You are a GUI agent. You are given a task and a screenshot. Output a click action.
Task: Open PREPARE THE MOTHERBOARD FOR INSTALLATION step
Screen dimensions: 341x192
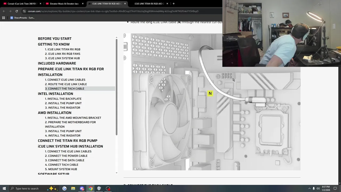pos(70,124)
